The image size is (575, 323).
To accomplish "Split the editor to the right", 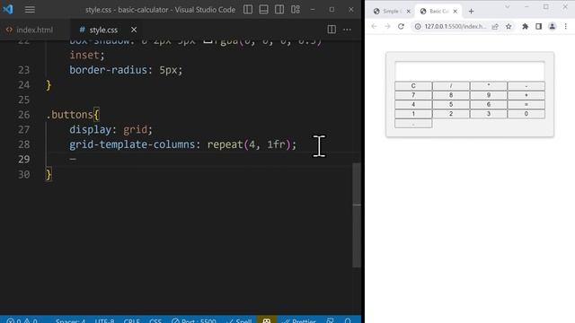I will coord(332,30).
